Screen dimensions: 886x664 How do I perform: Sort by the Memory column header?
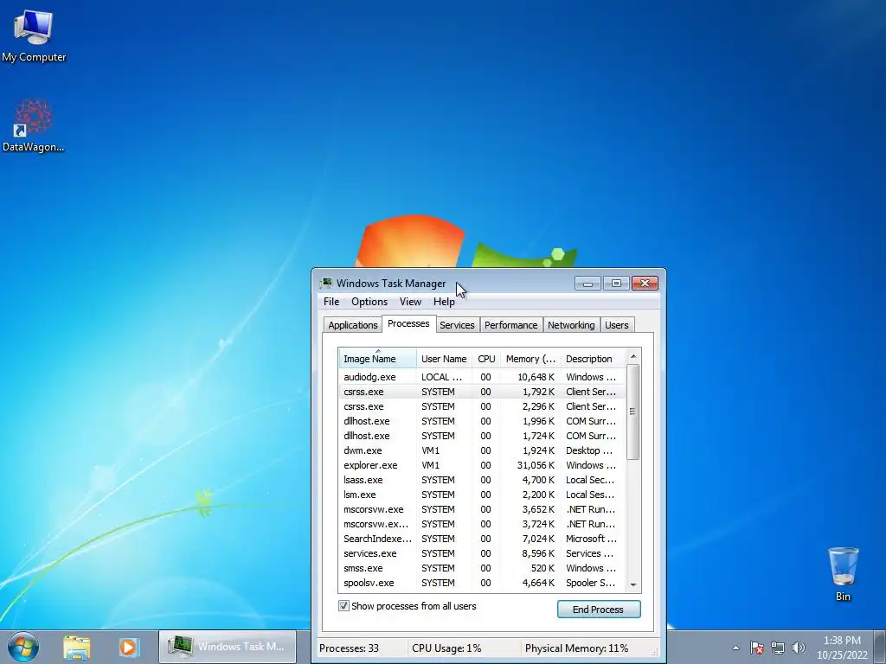tap(530, 359)
